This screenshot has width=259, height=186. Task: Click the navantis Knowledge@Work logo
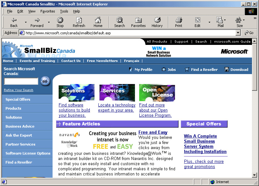click(x=70, y=140)
